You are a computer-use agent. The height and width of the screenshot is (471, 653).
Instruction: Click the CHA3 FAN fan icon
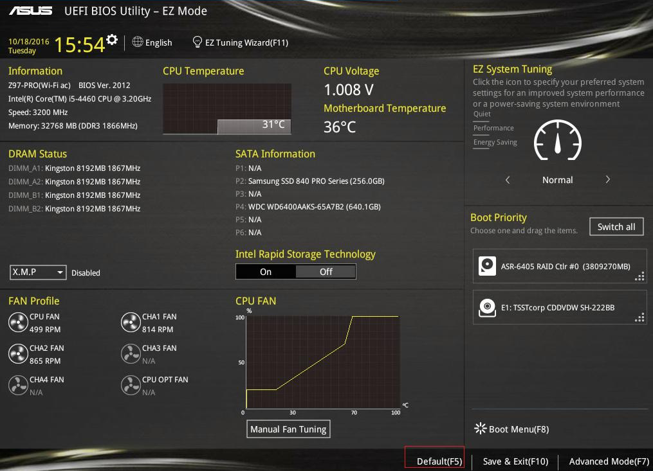point(131,354)
